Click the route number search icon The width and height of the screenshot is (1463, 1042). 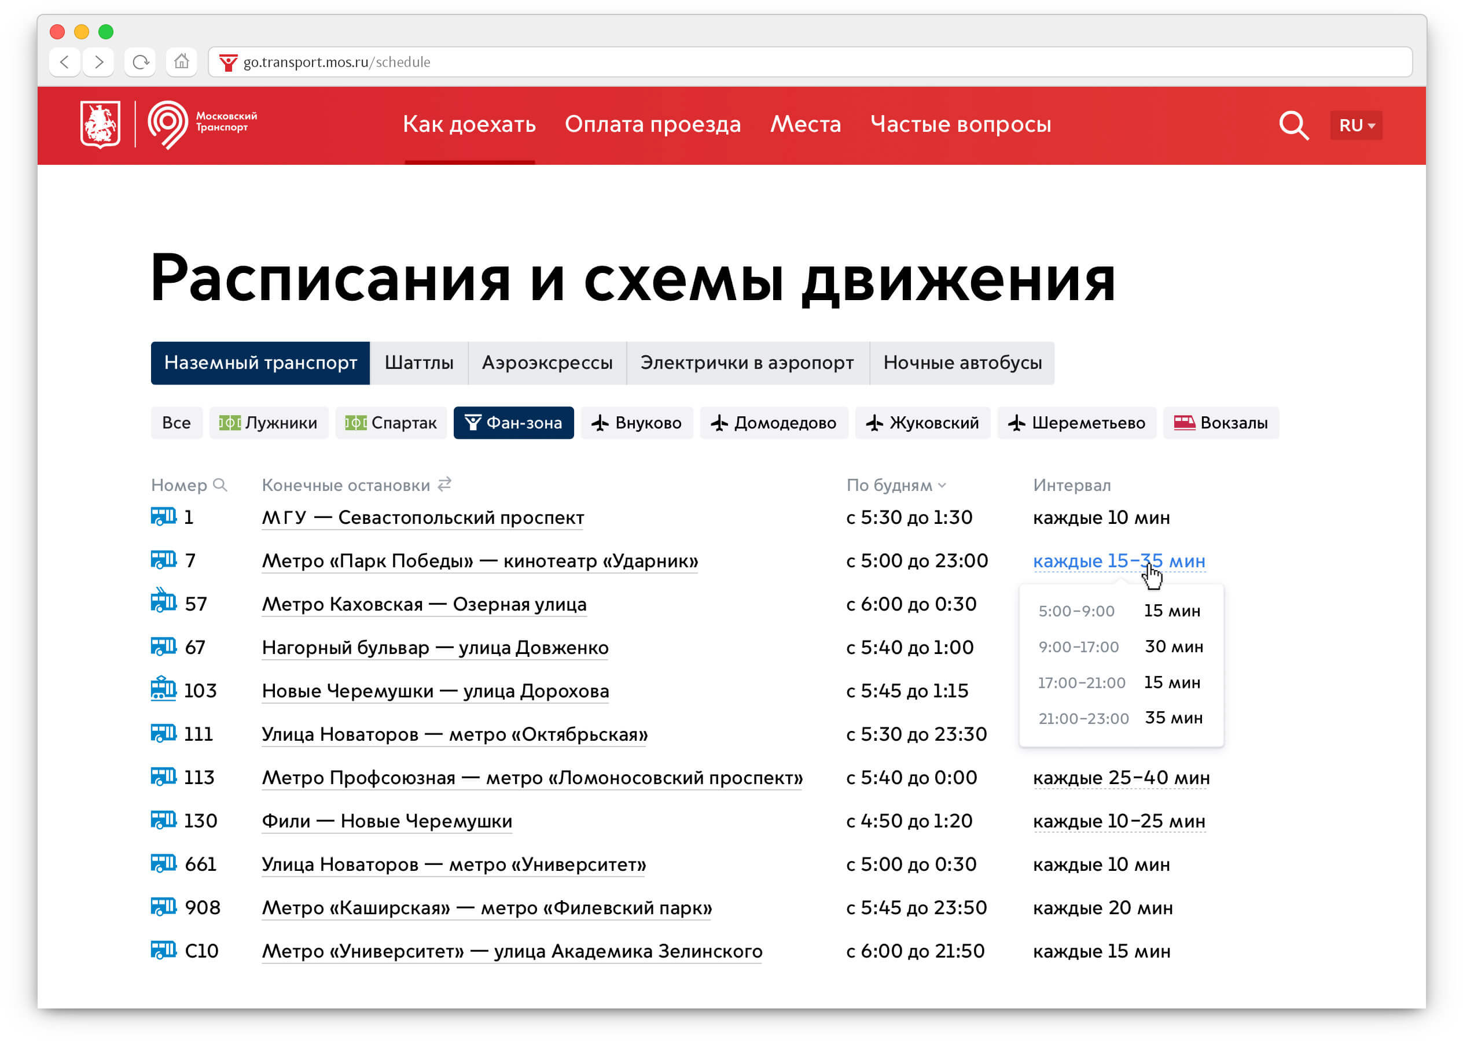coord(220,485)
